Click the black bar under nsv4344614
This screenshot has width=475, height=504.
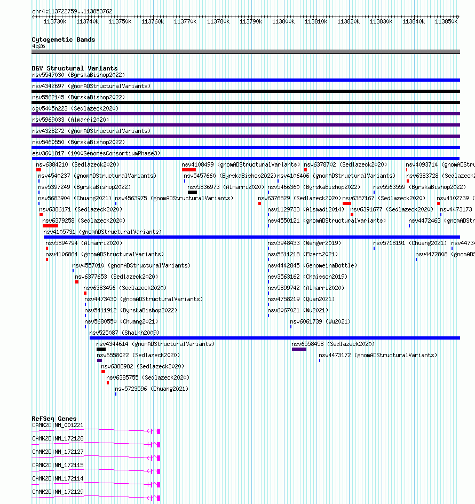tap(101, 349)
